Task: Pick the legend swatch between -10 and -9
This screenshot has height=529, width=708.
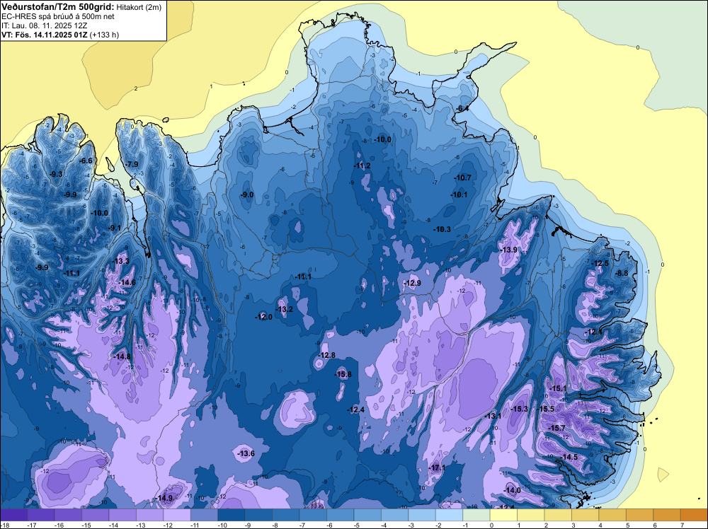Action: click(x=232, y=515)
